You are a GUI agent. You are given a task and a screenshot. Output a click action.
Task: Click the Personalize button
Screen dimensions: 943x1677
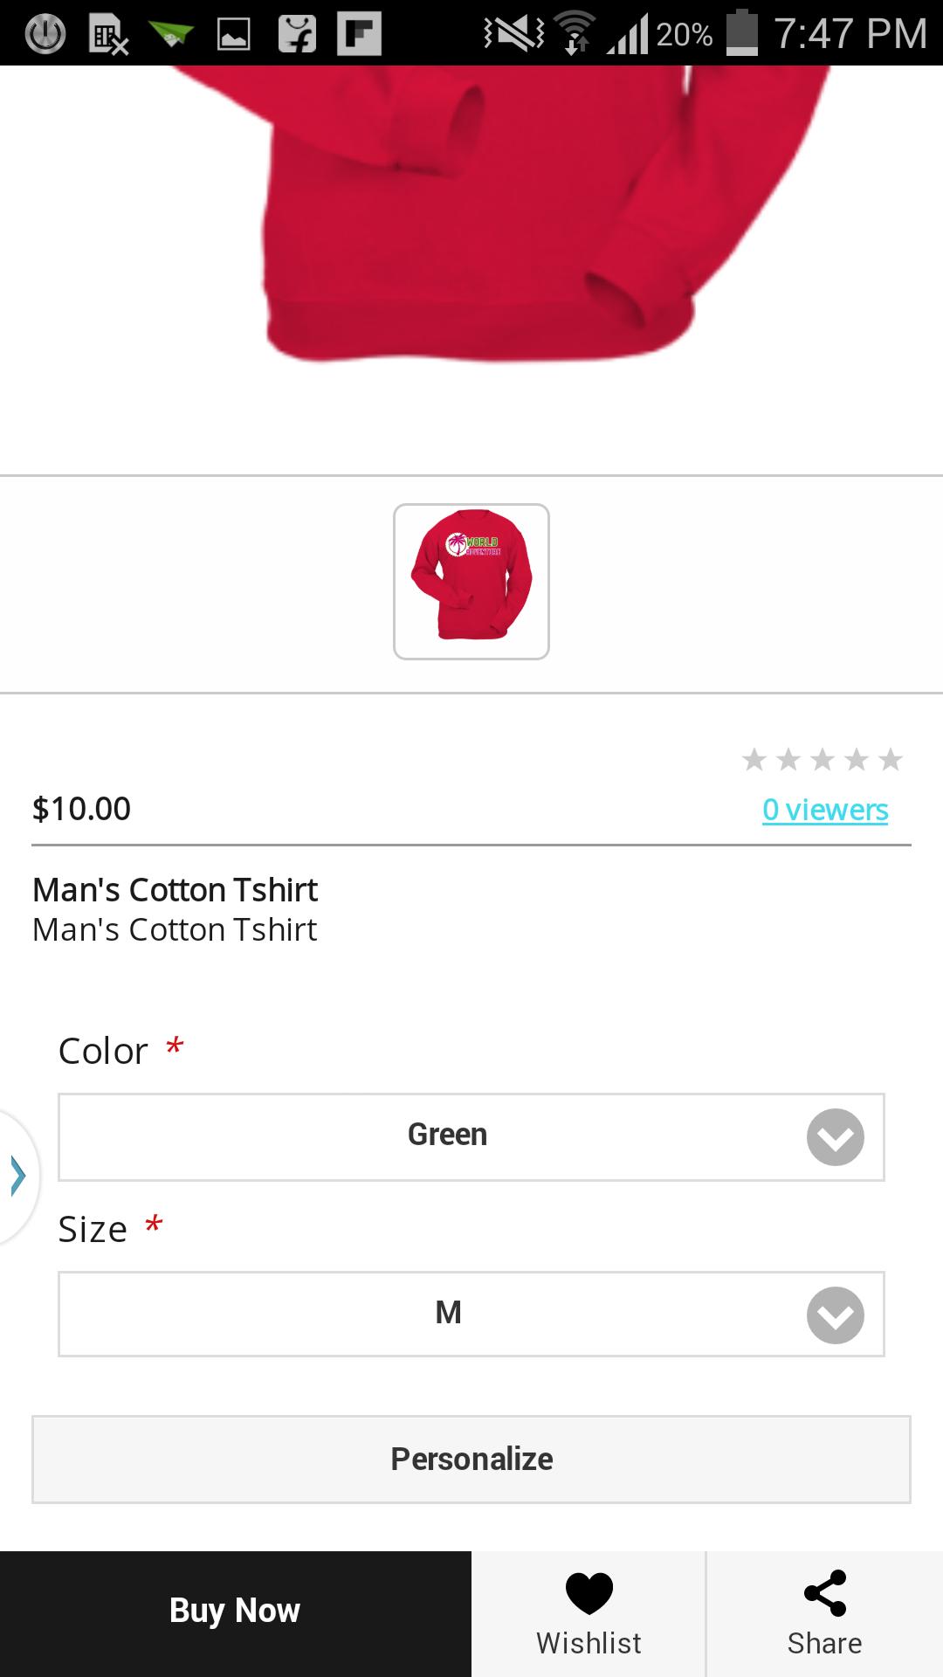471,1459
